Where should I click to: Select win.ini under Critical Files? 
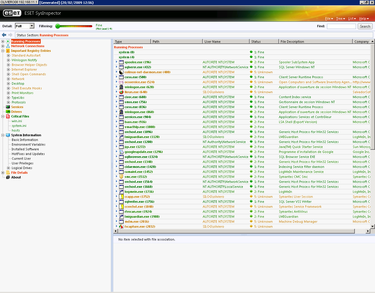[x=17, y=121]
